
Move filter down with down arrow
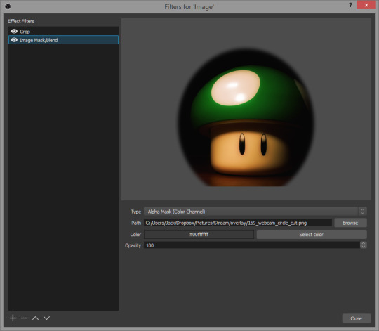point(46,318)
